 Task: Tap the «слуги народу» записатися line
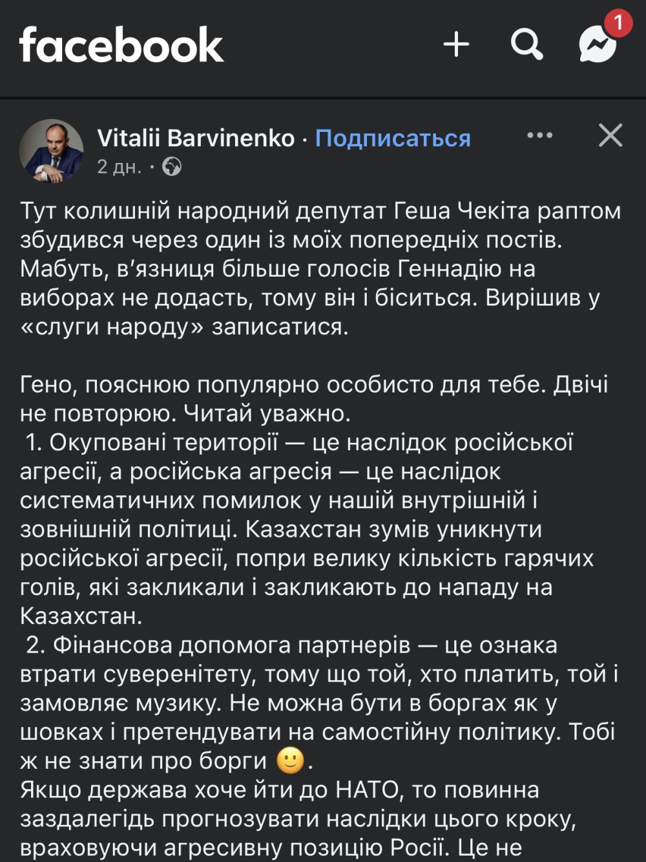pyautogui.click(x=184, y=327)
